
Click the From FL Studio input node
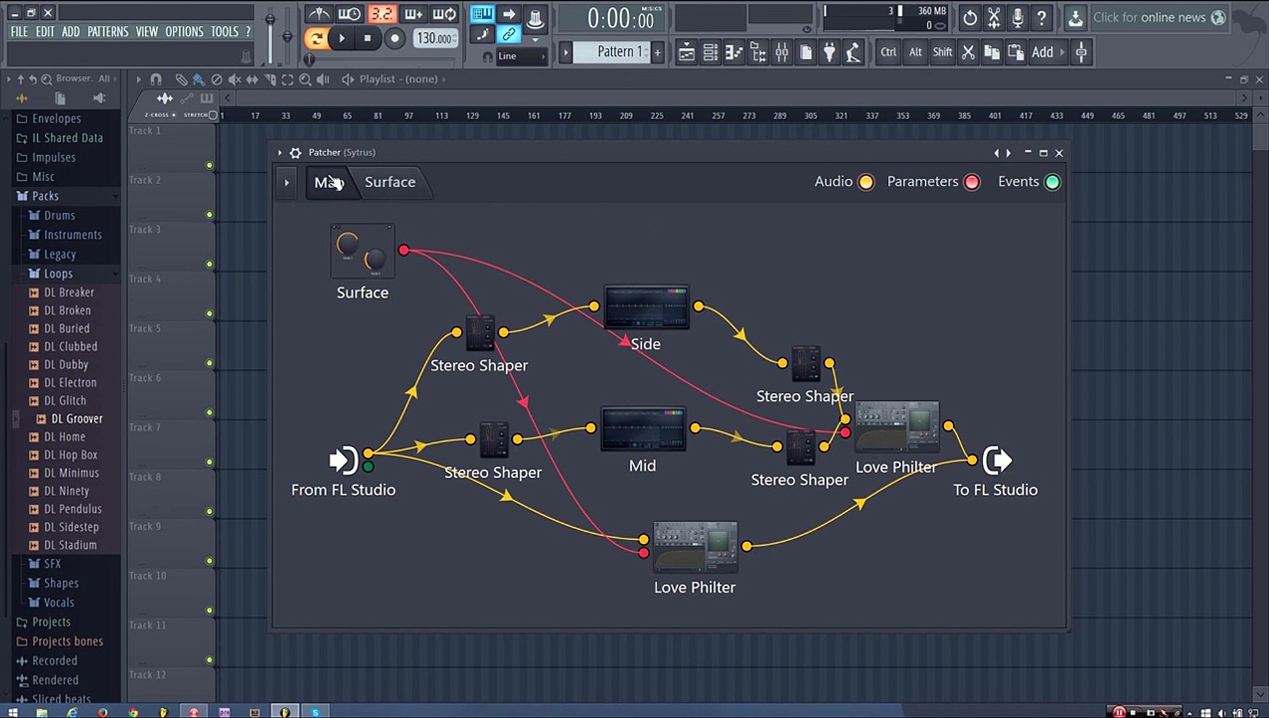click(344, 461)
